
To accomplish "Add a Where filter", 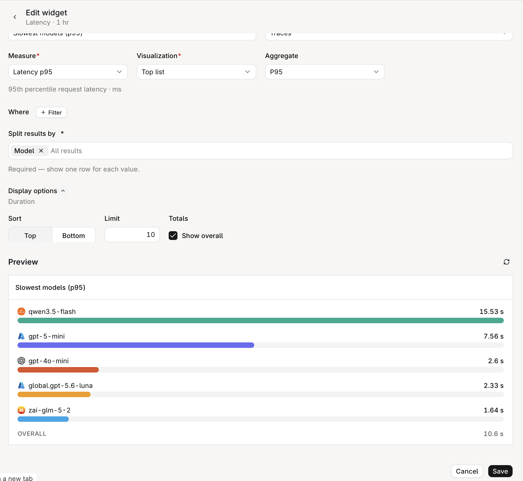I will click(51, 112).
